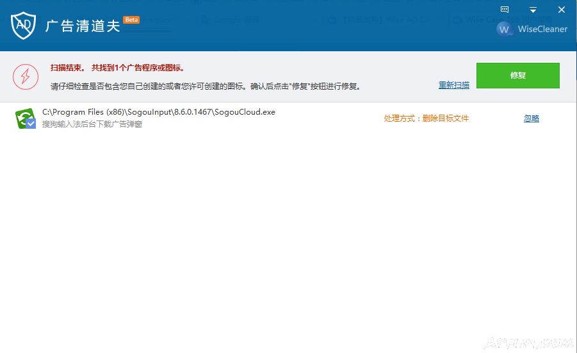
Task: Click the 处理方式：删除目标文件 handling label
Action: tap(427, 119)
